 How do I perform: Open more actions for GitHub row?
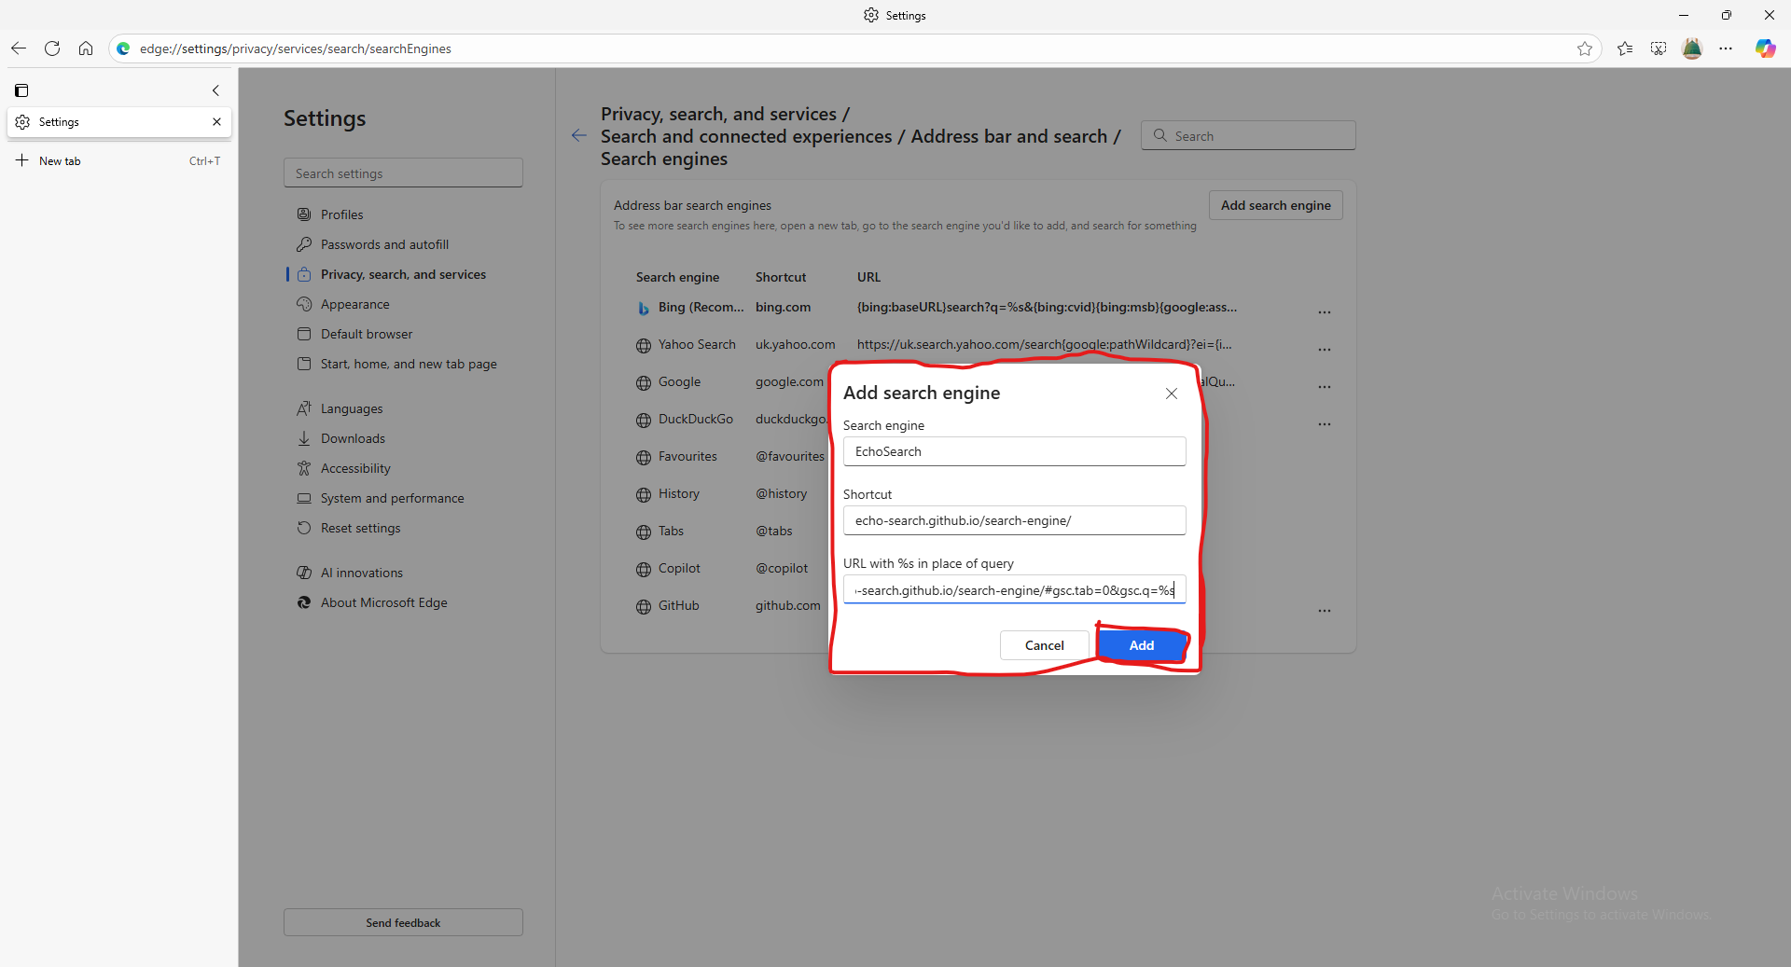(1324, 610)
